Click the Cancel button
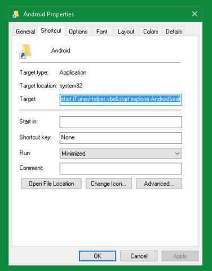This screenshot has width=212, height=271. click(x=139, y=256)
